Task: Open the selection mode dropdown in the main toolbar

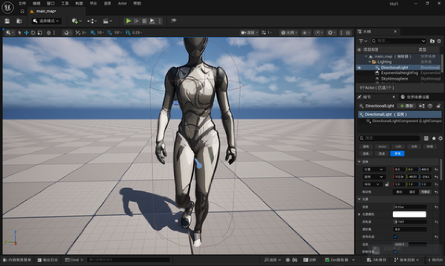Action: pos(47,21)
